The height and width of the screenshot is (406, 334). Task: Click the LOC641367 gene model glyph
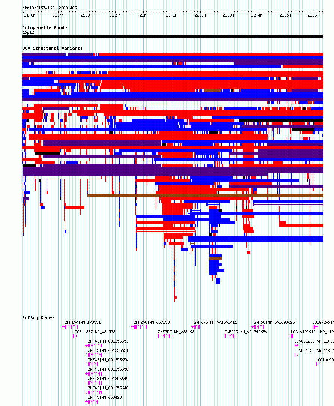coord(75,336)
